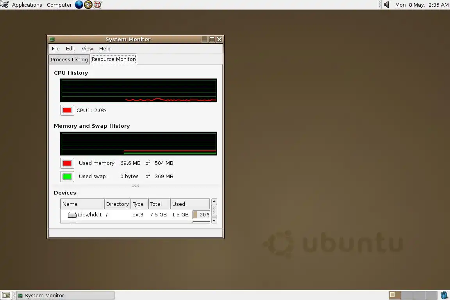The height and width of the screenshot is (300, 450).
Task: Open the Trash icon in bottom panel
Action: point(444,295)
